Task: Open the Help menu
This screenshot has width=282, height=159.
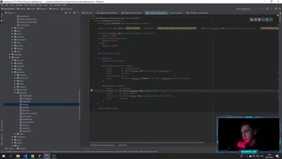Action: click(x=65, y=5)
